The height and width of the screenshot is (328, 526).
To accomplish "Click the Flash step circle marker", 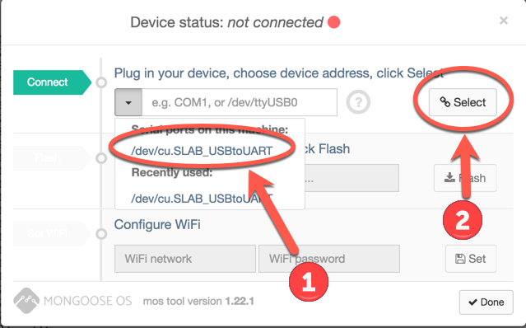I will 101,157.
